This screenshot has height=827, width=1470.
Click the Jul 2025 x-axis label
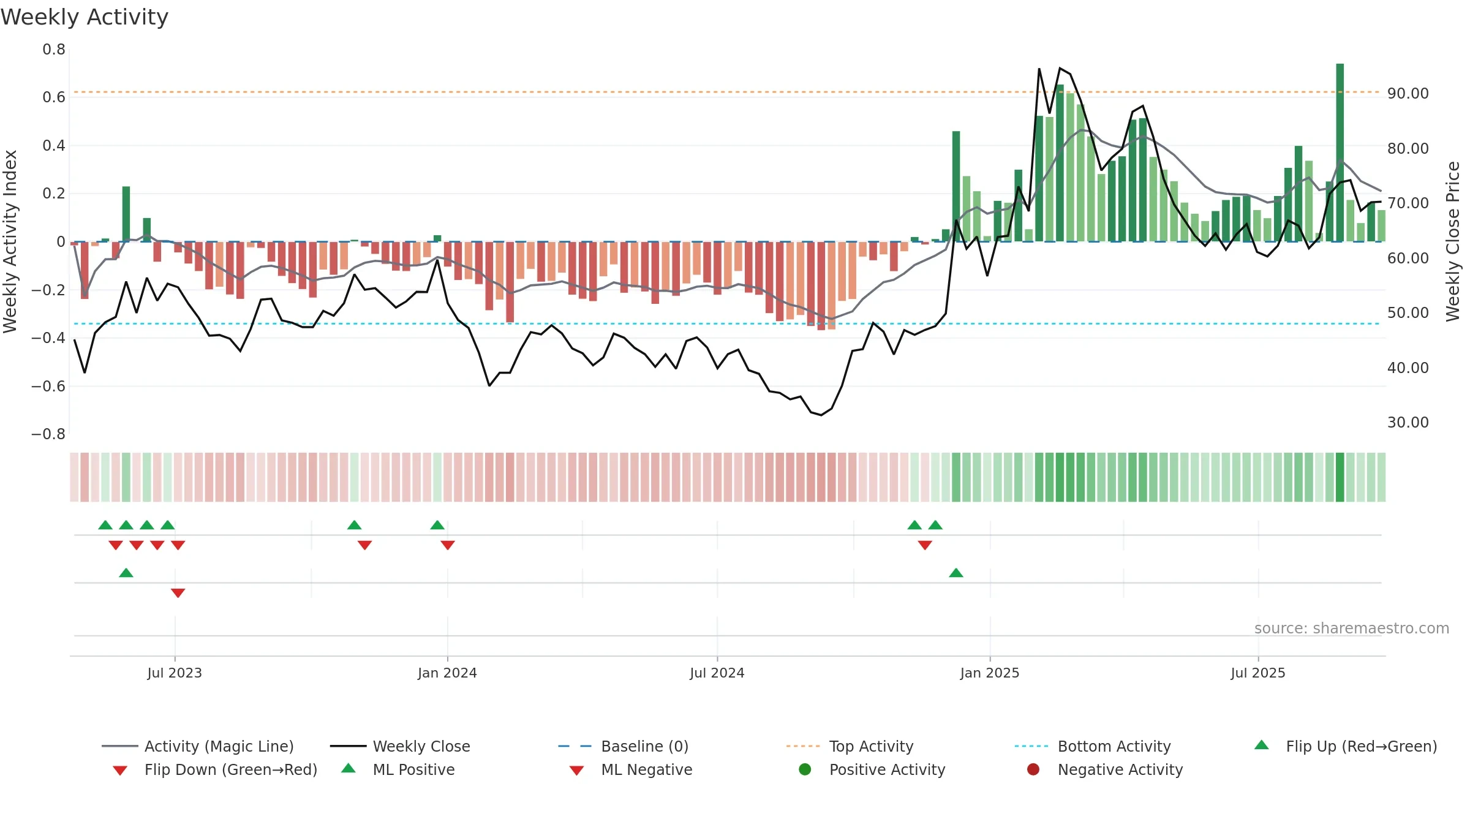click(x=1258, y=673)
